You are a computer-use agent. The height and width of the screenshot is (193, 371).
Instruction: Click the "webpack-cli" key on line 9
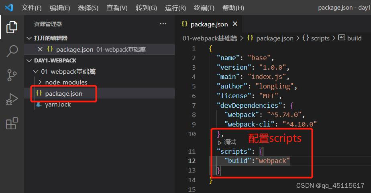click(x=249, y=125)
